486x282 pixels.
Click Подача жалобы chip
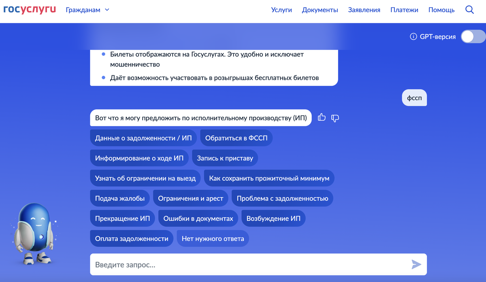[x=120, y=198]
